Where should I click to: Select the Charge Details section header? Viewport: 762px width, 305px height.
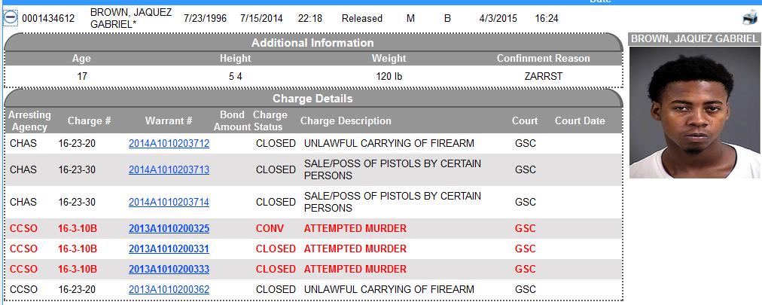(312, 99)
